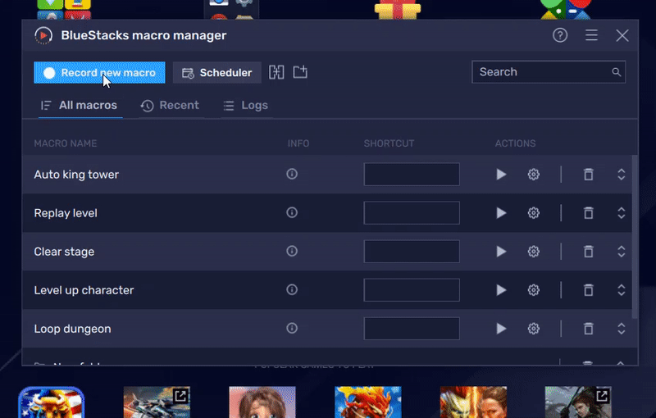Open settings for Replay level macro
The image size is (656, 418).
tap(534, 213)
